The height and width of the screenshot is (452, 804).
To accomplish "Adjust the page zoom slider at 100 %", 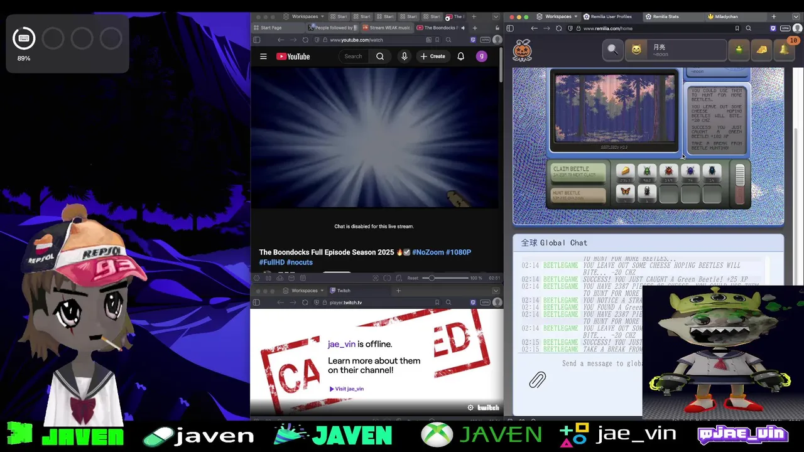I will coord(432,277).
